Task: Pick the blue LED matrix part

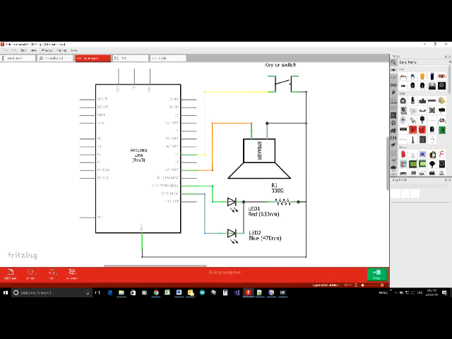Action: click(422, 155)
